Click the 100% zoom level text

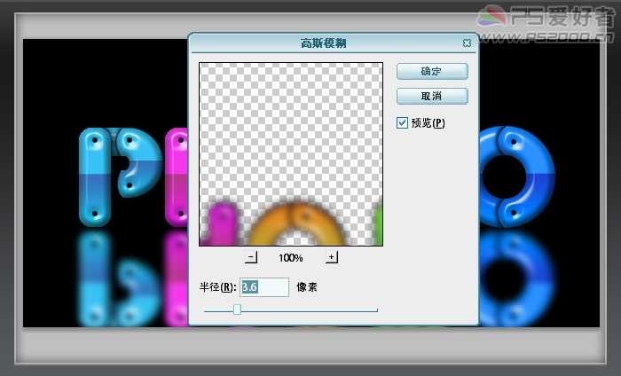(291, 258)
